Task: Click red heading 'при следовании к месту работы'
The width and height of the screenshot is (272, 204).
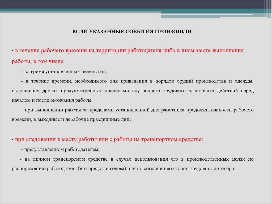Action: 109,139
